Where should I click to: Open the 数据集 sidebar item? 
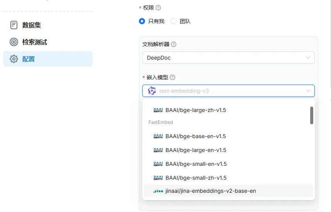48,25
